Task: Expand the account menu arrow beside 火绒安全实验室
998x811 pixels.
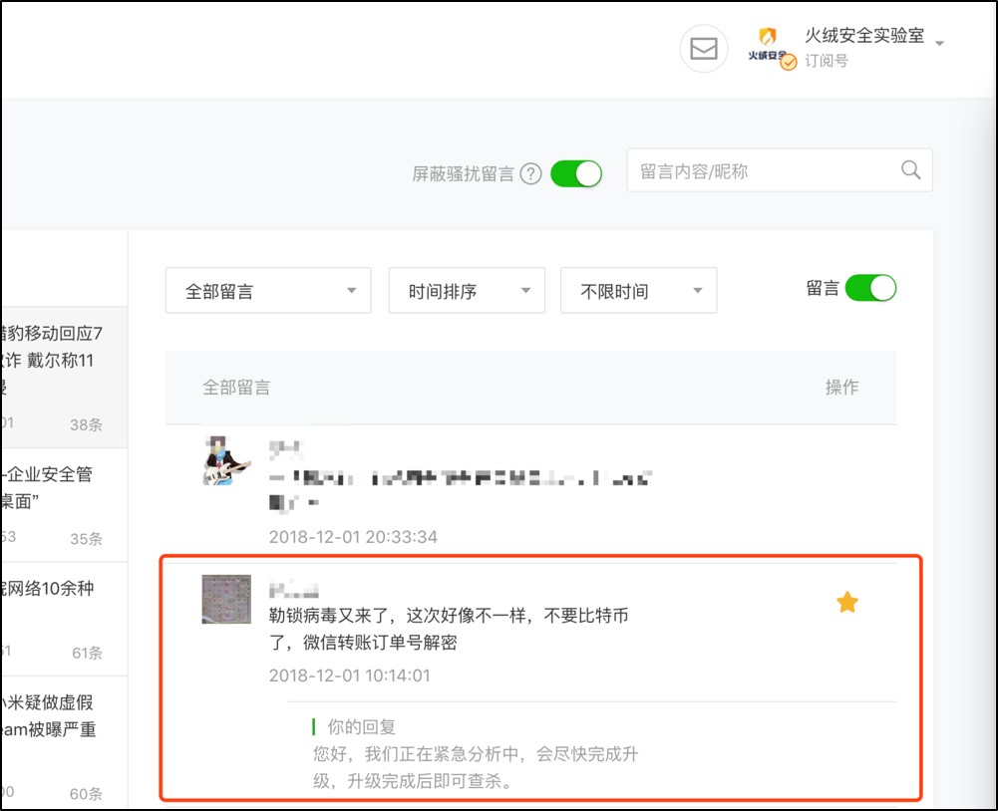Action: click(x=939, y=43)
